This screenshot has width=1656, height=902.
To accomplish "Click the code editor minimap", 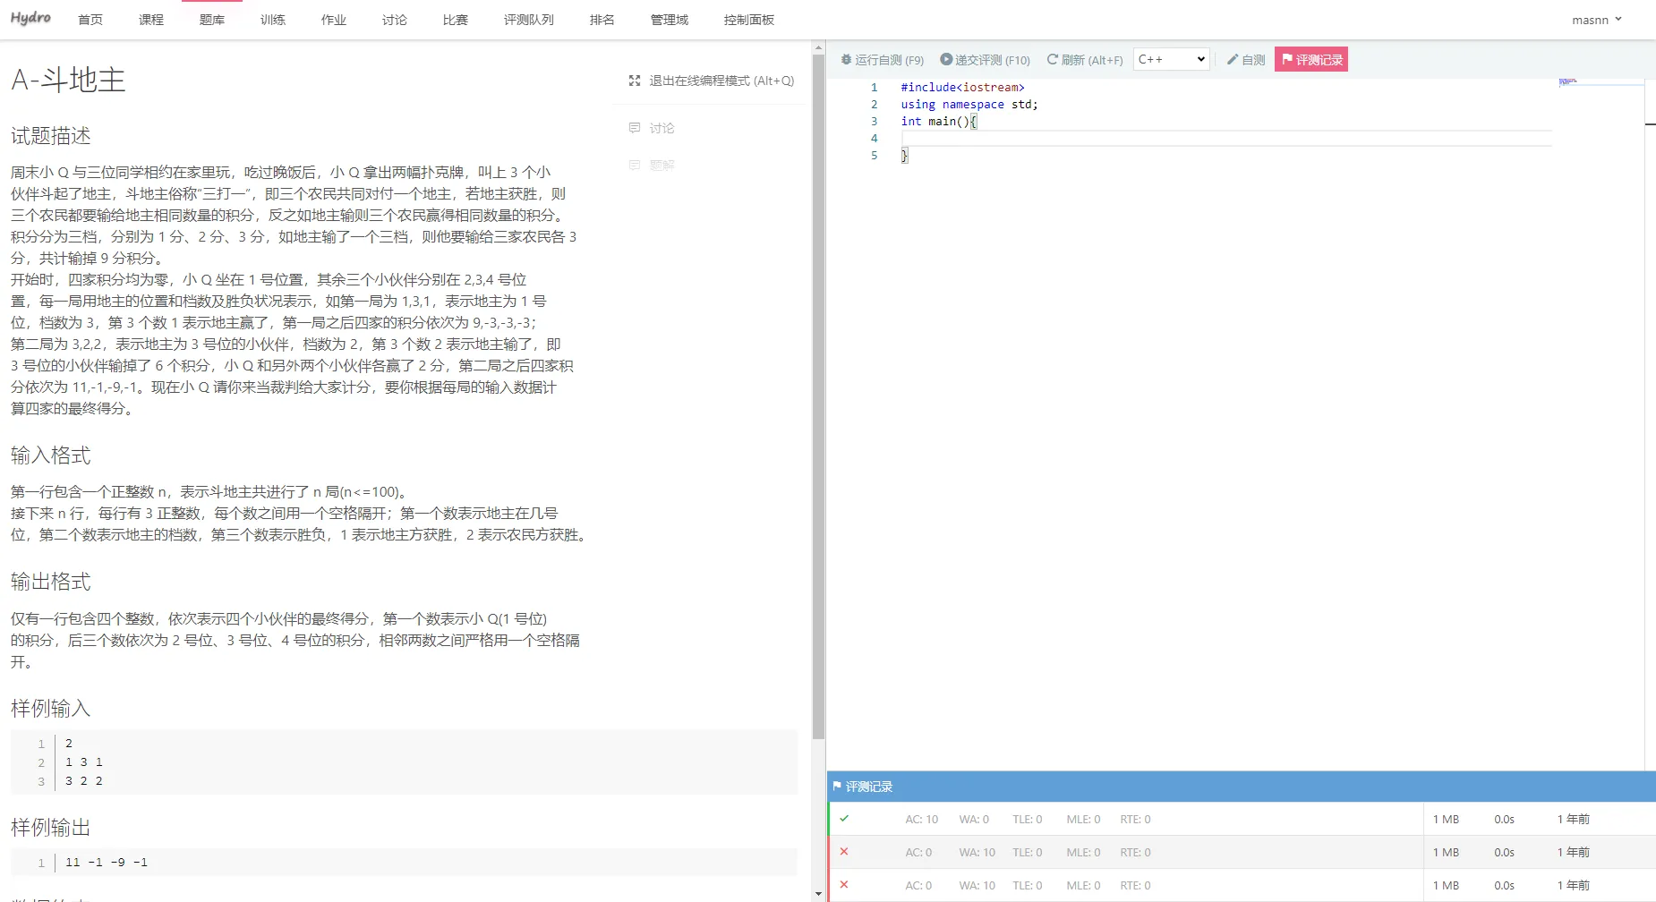I will click(x=1599, y=82).
